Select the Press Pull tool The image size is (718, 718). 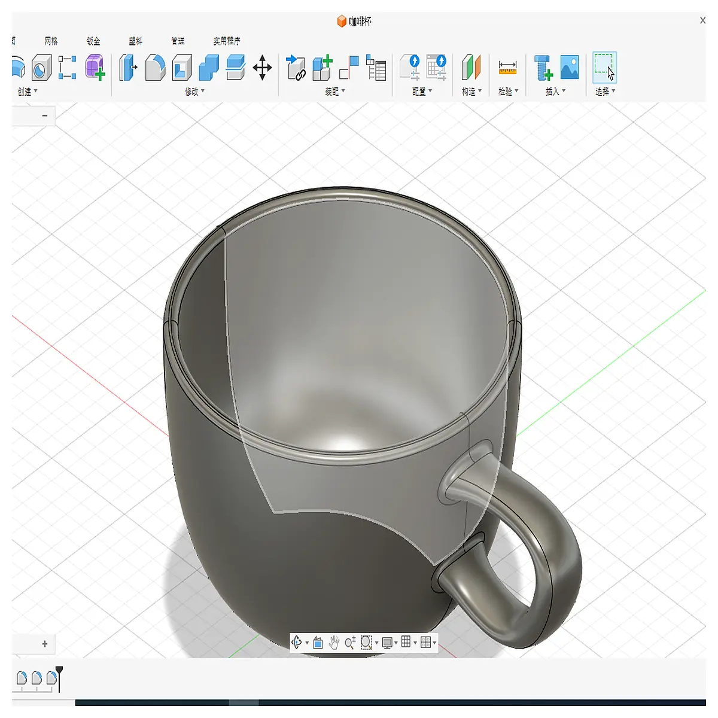[x=128, y=68]
